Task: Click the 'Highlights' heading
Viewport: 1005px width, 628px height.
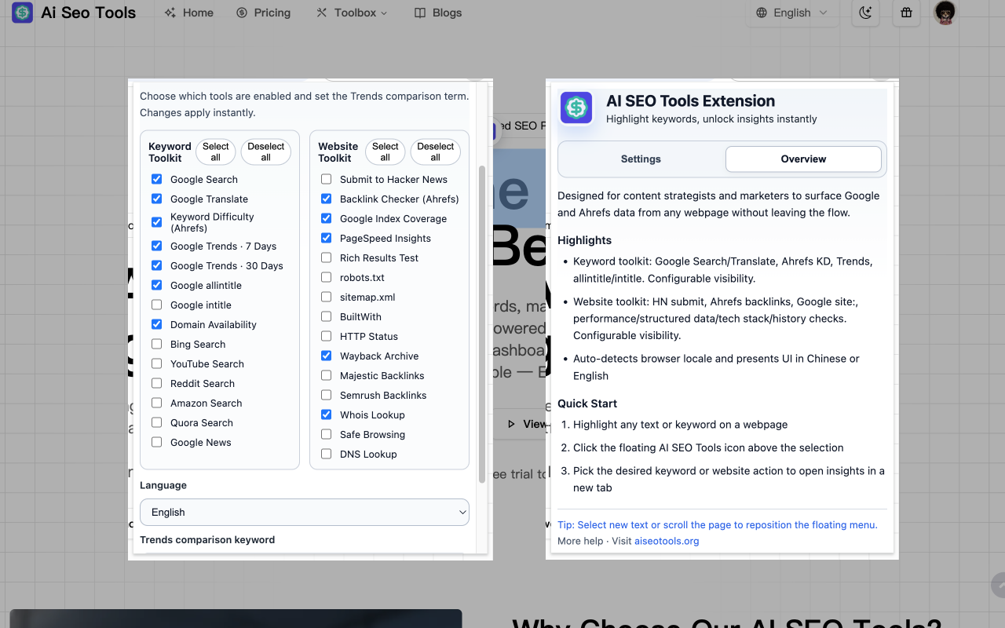Action: pos(584,240)
